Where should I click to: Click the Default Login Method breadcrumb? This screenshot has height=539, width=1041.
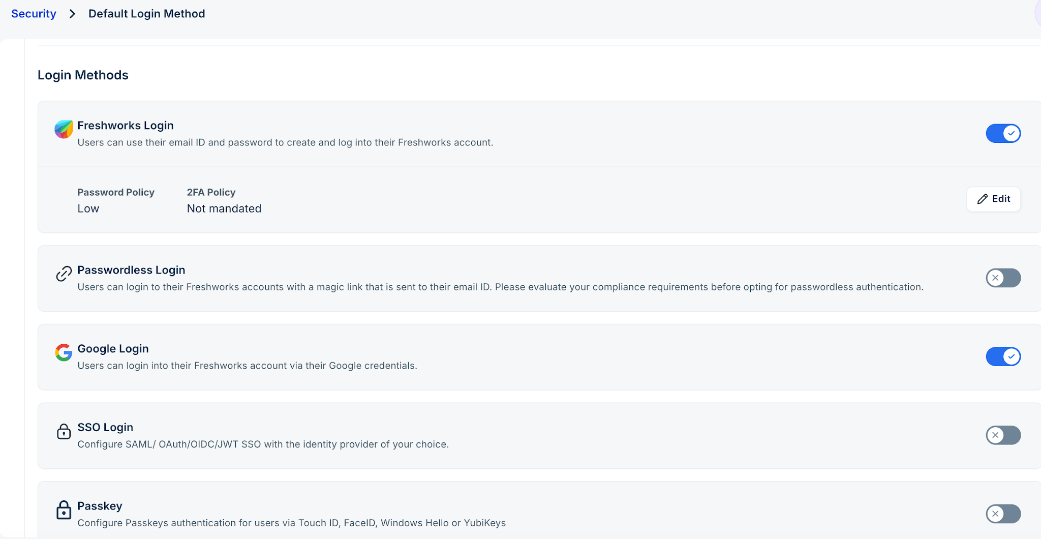click(147, 14)
